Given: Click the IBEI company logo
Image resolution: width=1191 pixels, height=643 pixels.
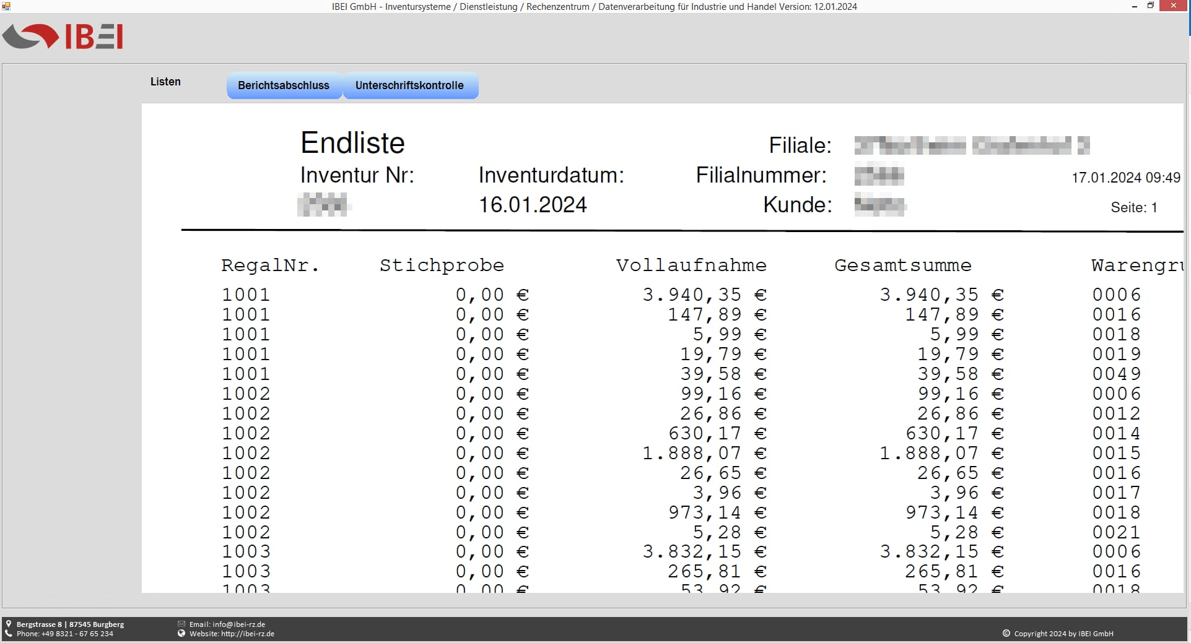Looking at the screenshot, I should point(63,37).
